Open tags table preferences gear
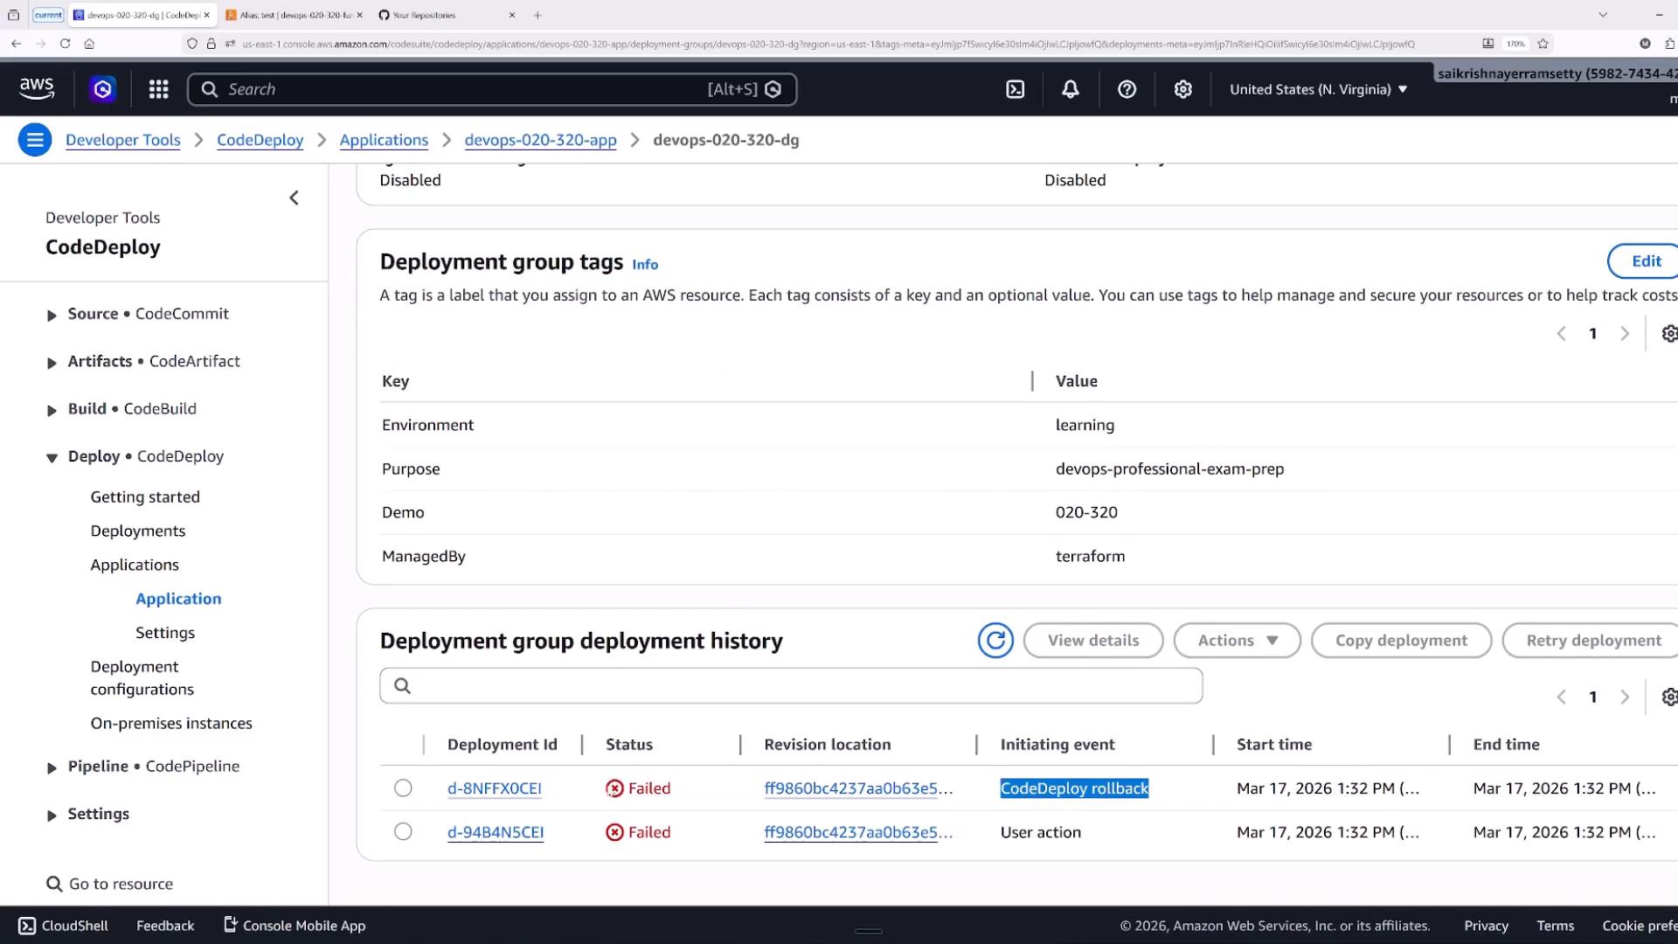Screen dimensions: 1678x944 (1668, 334)
